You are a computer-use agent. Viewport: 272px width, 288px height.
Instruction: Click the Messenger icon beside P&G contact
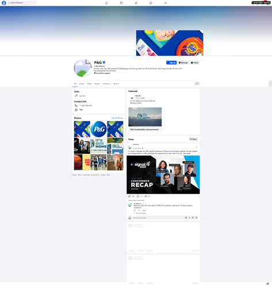click(76, 110)
